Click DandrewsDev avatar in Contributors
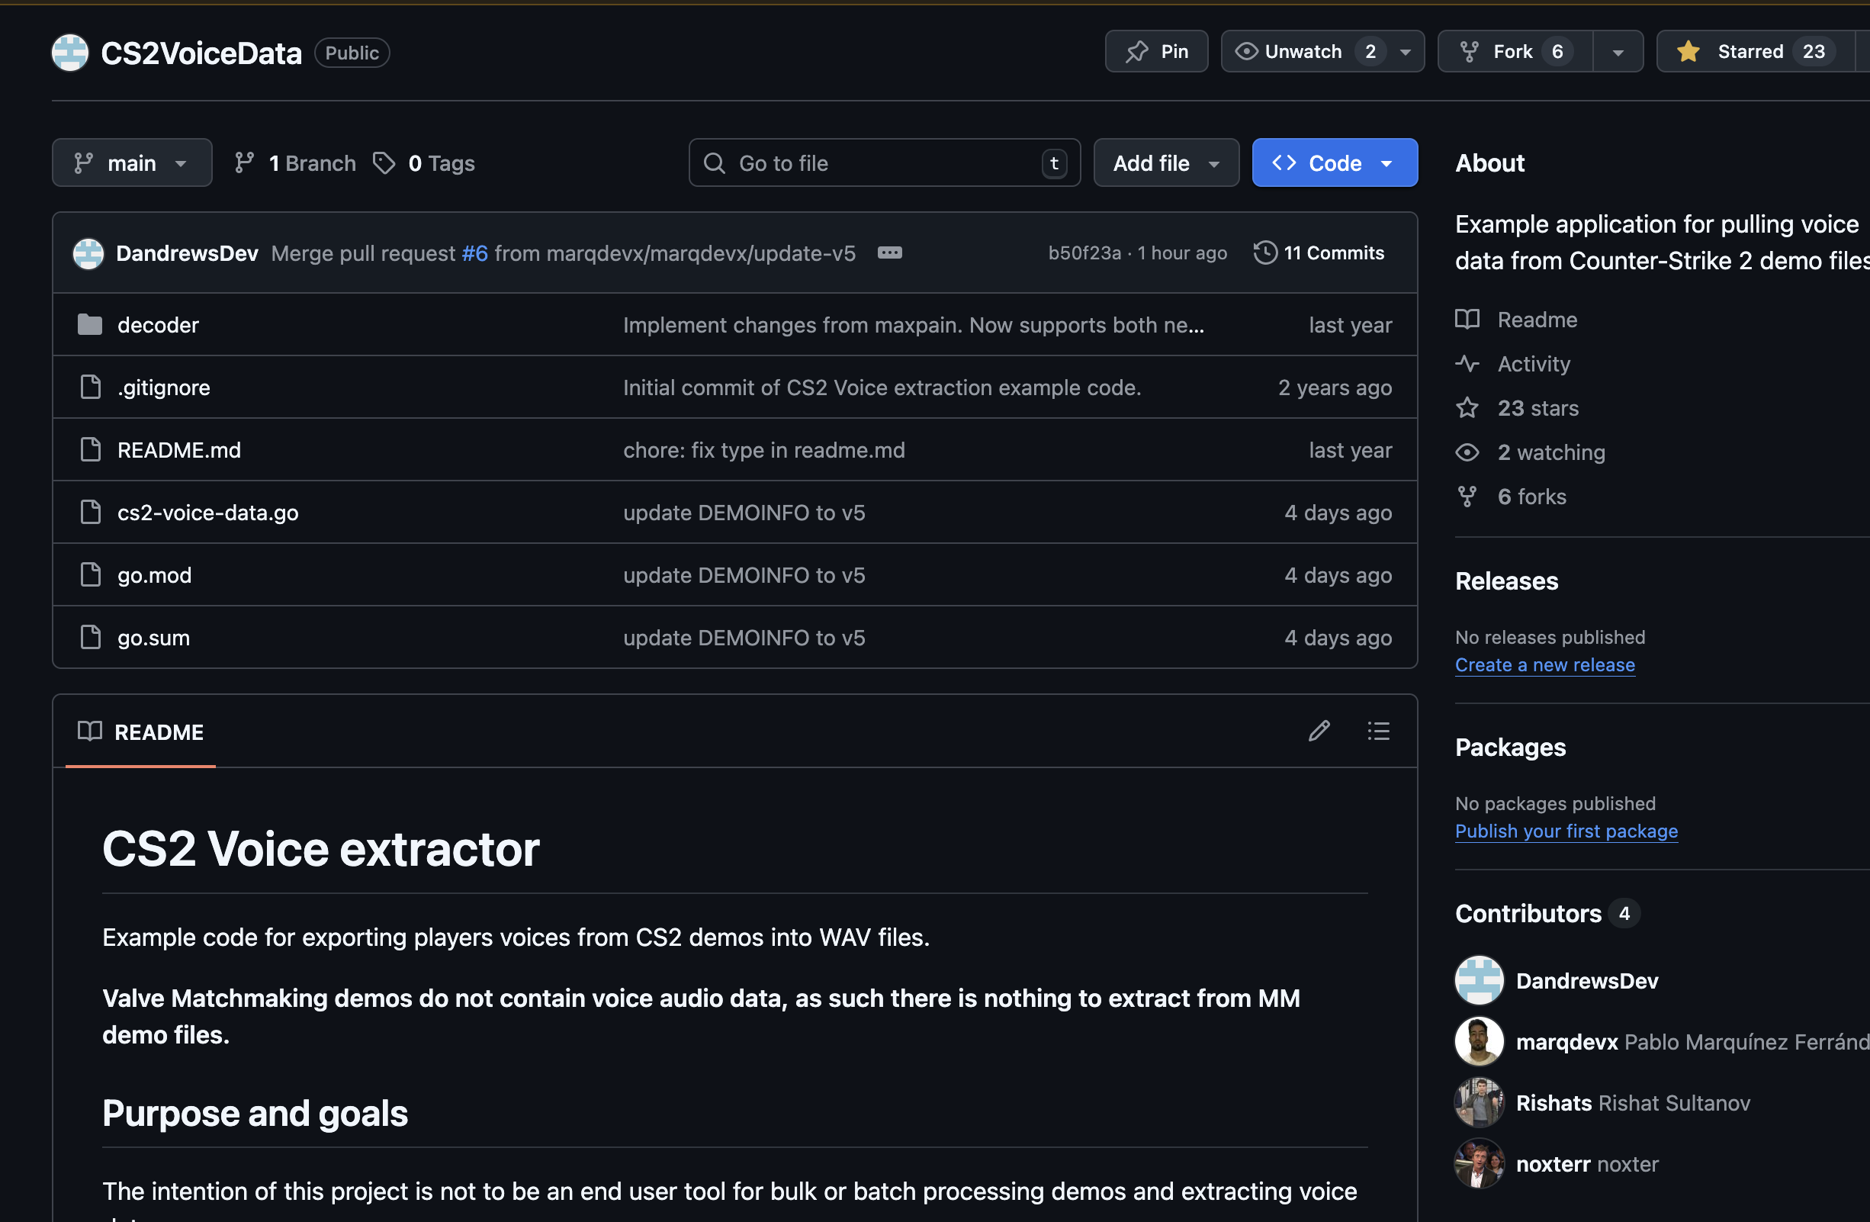 point(1479,981)
